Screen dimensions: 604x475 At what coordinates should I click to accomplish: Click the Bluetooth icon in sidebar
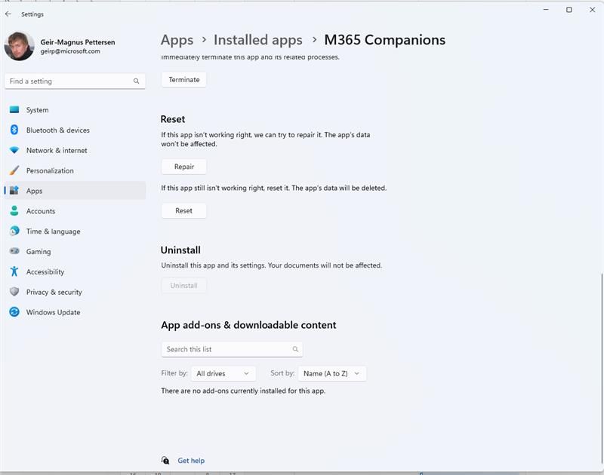click(14, 130)
